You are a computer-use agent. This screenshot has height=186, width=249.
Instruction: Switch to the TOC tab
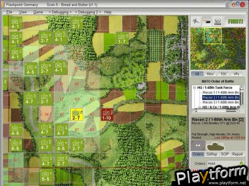click(x=223, y=74)
